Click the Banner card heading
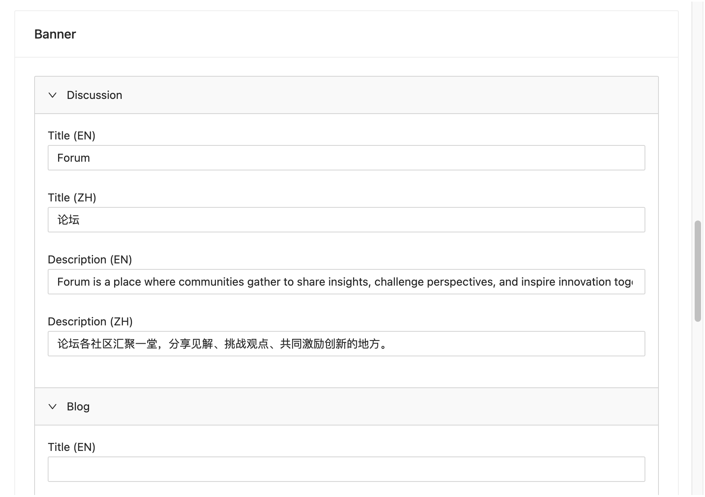705x497 pixels. (55, 34)
